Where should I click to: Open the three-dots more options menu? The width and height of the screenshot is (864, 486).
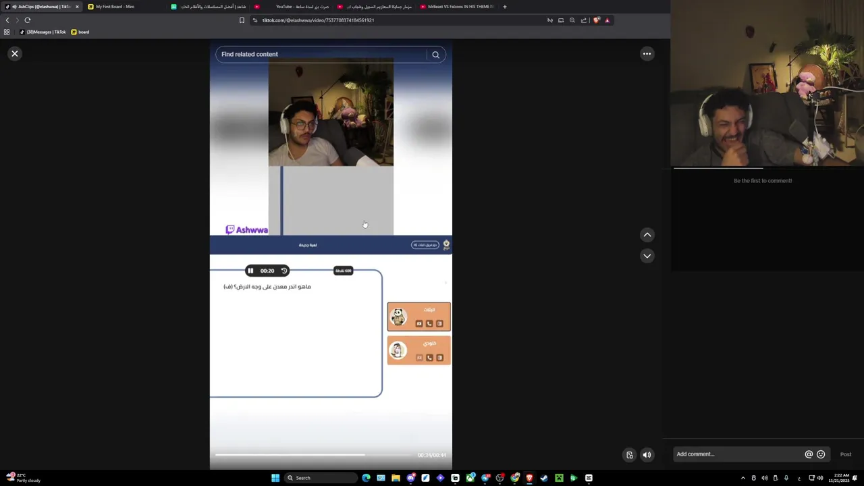[647, 54]
